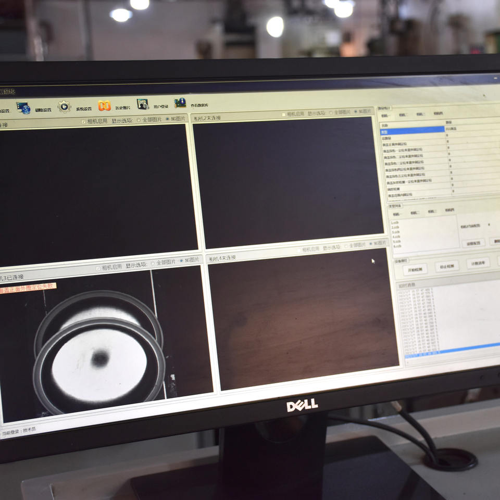
Task: Switch to first camera tab in type list panel
Action: (x=396, y=214)
